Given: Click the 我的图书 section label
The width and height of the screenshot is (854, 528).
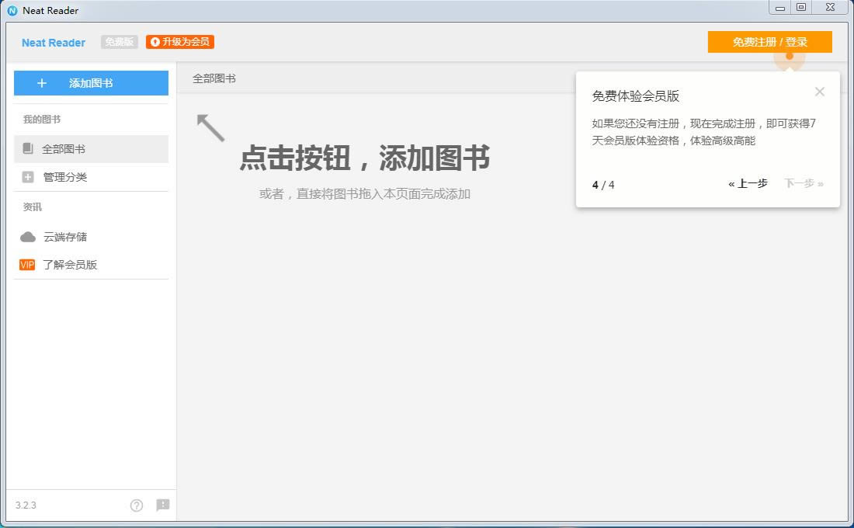Looking at the screenshot, I should 42,120.
